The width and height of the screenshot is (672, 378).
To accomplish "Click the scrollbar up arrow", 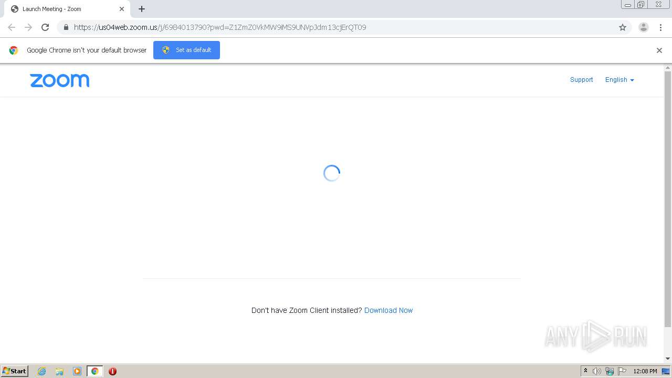I will point(668,68).
